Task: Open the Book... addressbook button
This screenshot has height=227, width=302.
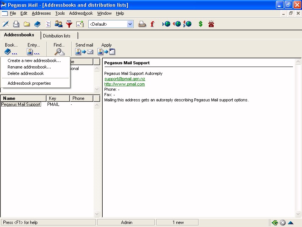Action: pos(11,49)
